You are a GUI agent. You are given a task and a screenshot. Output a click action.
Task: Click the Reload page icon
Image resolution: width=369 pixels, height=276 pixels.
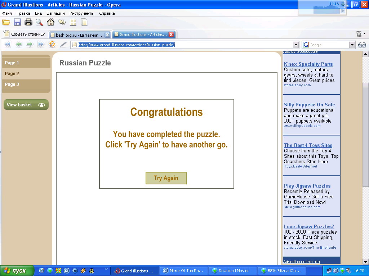point(52,45)
